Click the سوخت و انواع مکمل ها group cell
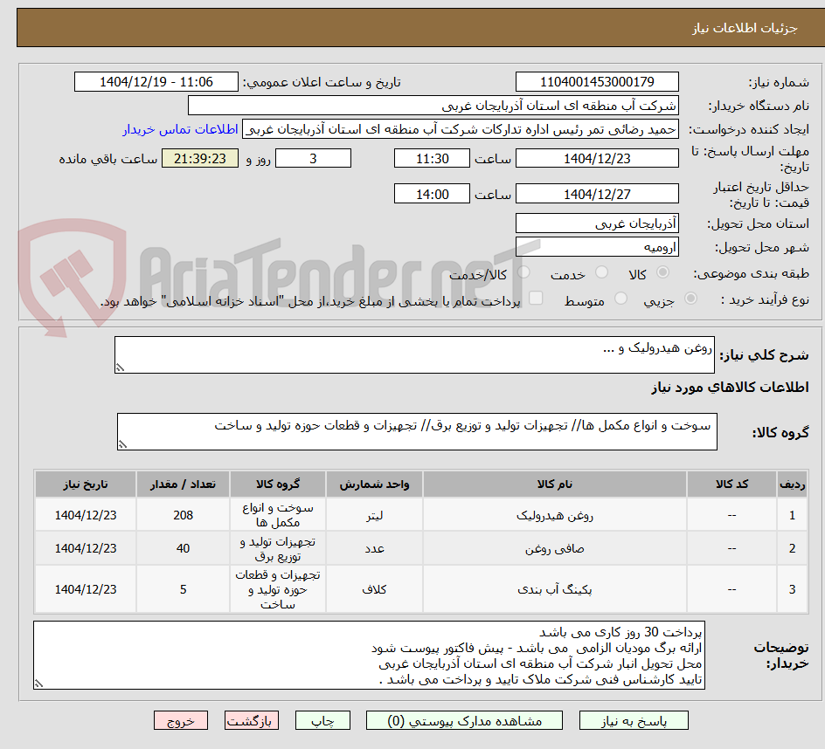 coord(278,515)
